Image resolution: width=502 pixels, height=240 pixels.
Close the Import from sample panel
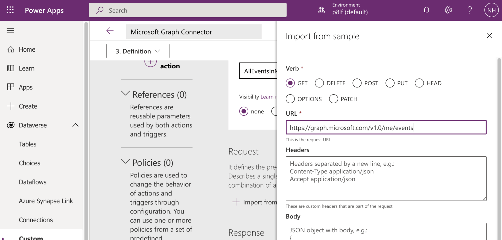click(x=489, y=36)
